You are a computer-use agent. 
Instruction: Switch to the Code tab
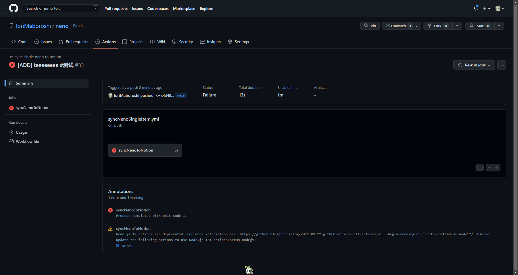19,42
